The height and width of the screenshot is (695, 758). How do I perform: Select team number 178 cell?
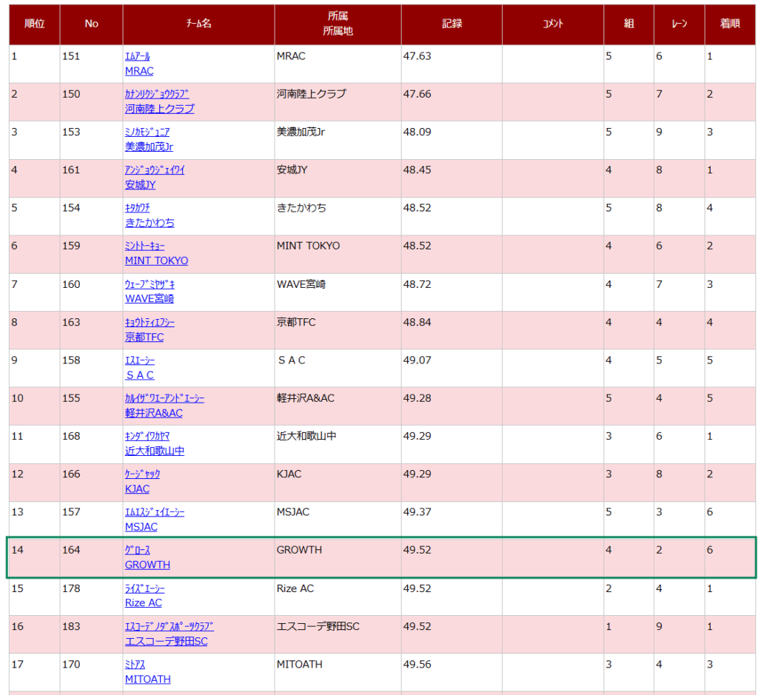click(x=91, y=597)
